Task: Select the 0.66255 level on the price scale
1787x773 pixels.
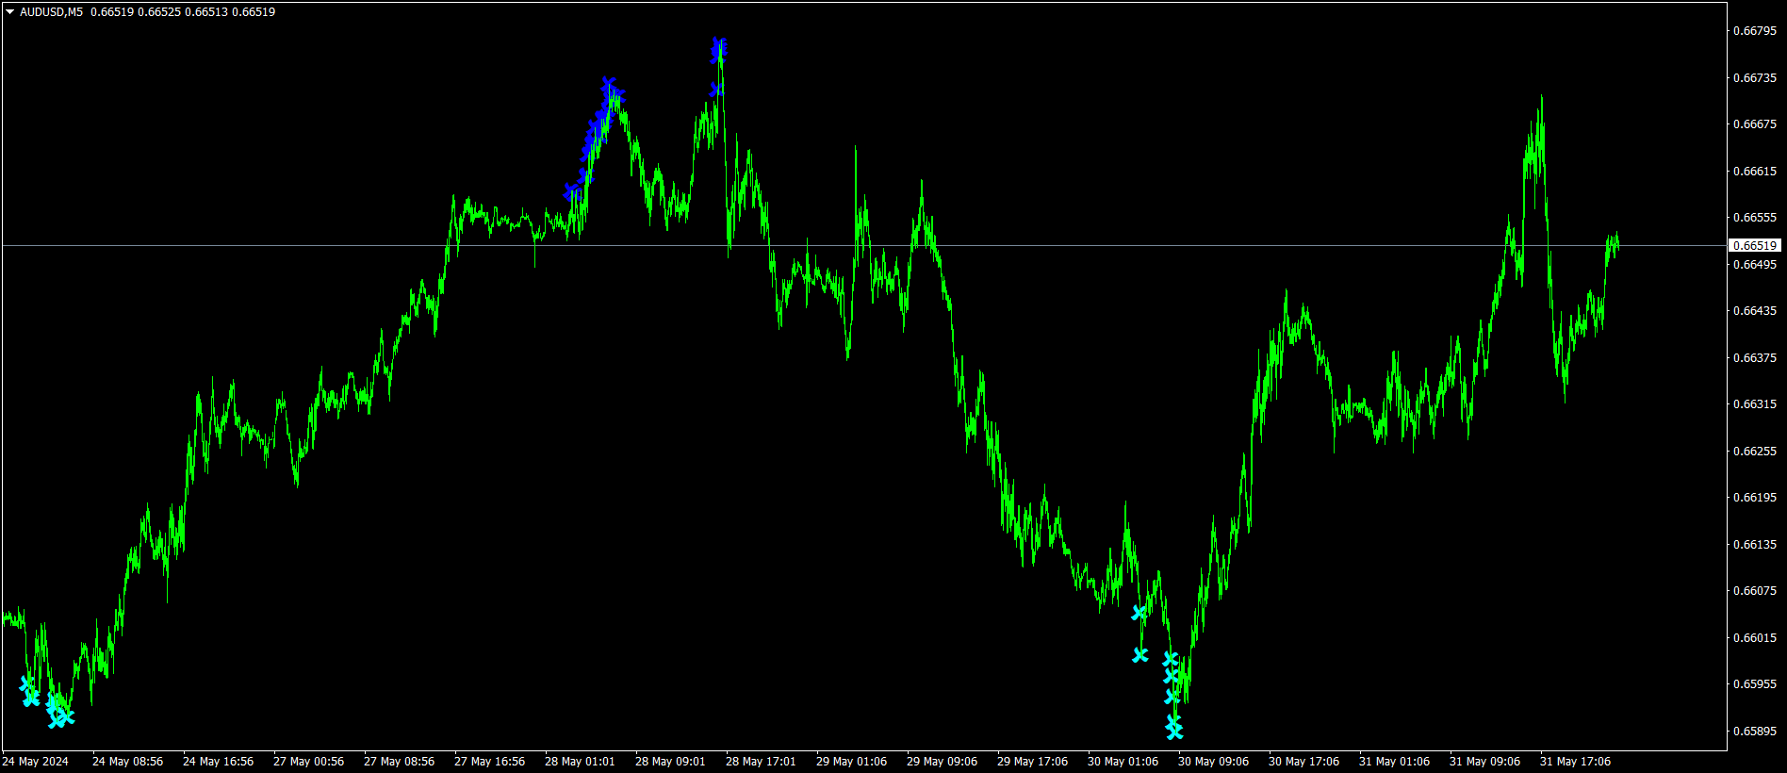Action: click(1755, 451)
